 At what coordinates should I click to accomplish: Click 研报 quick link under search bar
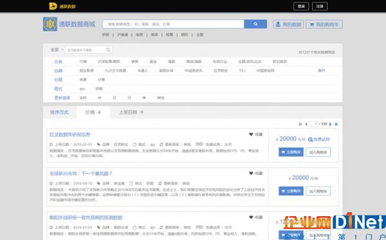click(106, 35)
